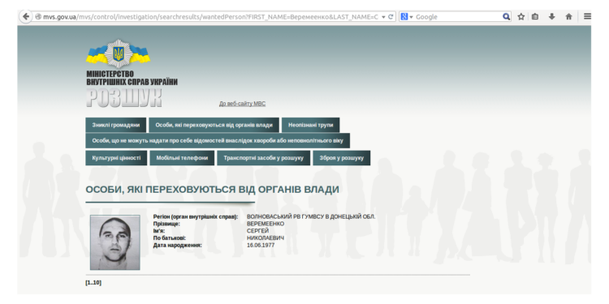
Task: Focus the Google search input field
Action: tap(458, 17)
